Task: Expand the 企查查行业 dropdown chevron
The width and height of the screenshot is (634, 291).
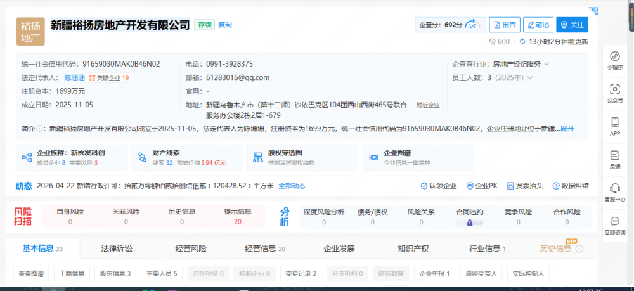Action: coord(547,64)
